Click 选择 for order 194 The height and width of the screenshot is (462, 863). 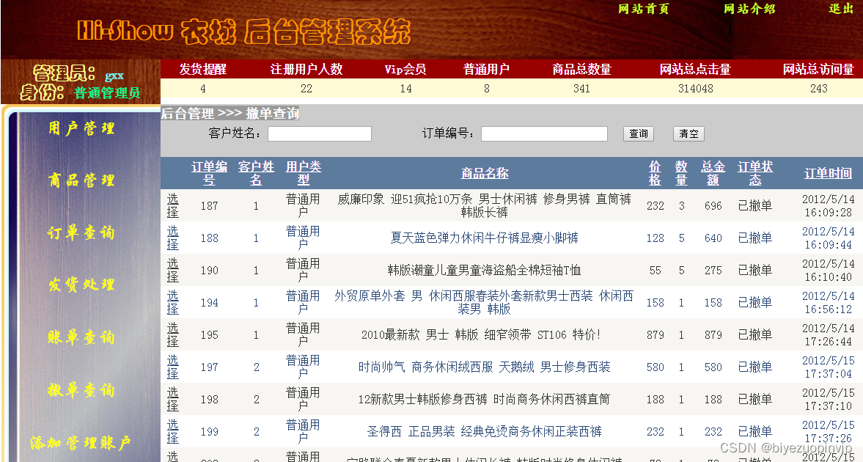[x=173, y=302]
